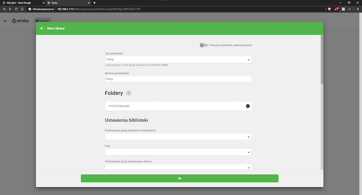Toggle Pokazuj ustawienia zaawansowane switch

204,45
